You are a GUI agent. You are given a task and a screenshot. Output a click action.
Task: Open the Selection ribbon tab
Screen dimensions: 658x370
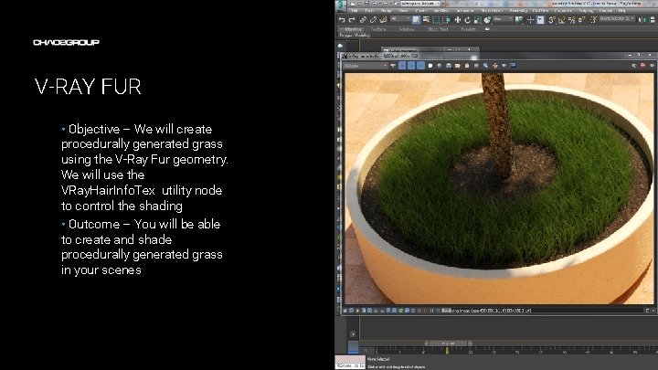[x=407, y=29]
